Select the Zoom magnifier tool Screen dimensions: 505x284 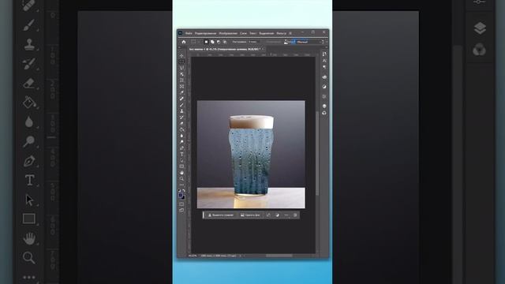[181, 179]
